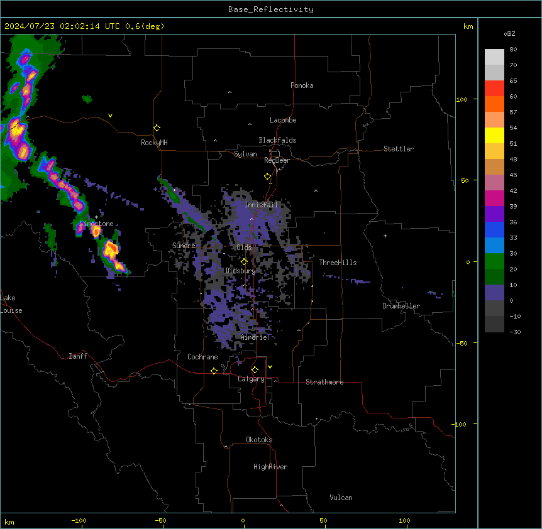Select the green 20-30 dBZ legend swatch
Image resolution: width=542 pixels, height=529 pixels.
[494, 261]
